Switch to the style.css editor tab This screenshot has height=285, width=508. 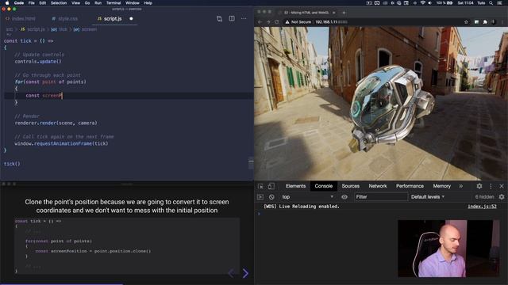(64, 19)
